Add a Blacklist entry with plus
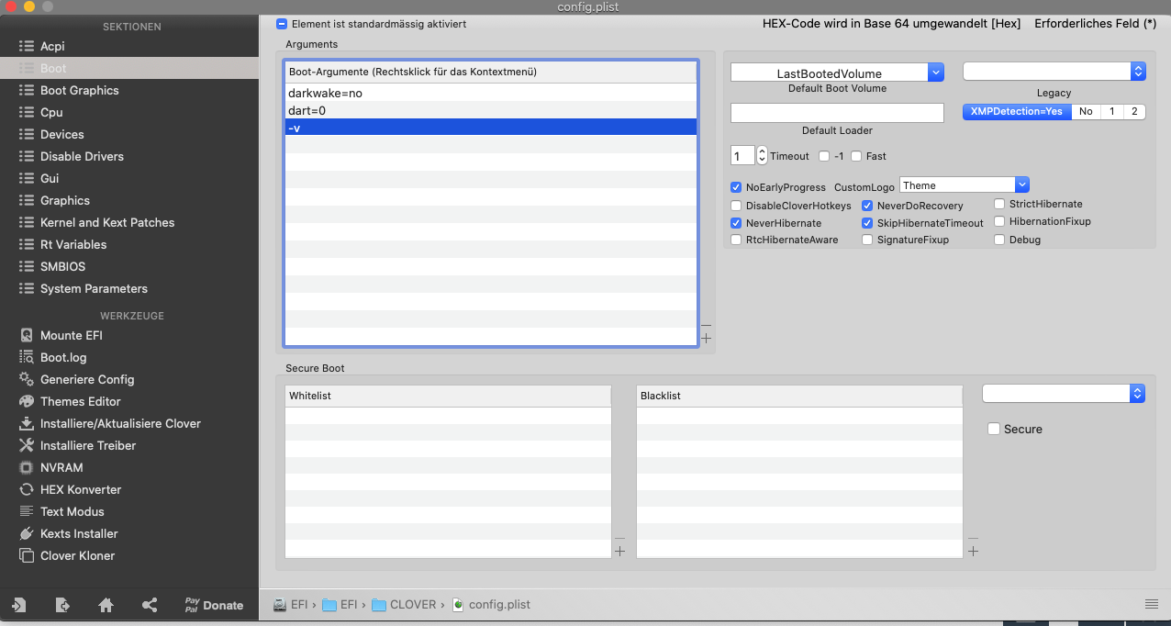 tap(973, 552)
